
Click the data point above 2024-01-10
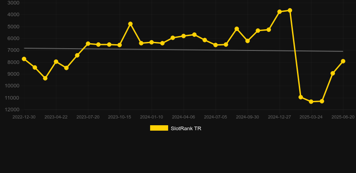[x=152, y=42]
